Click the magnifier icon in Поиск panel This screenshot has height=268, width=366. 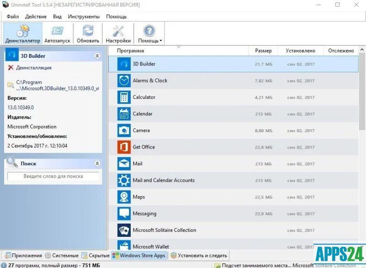point(12,162)
